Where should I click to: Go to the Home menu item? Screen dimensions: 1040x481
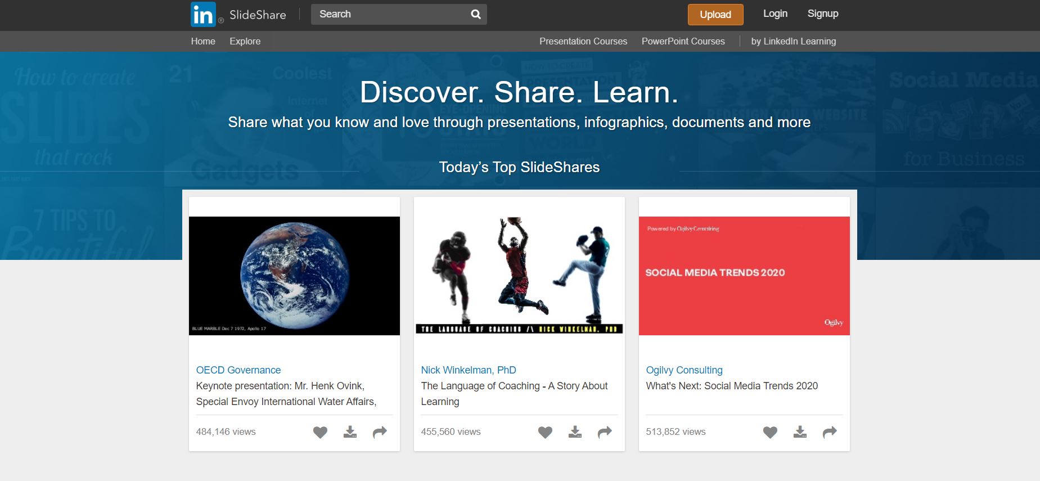pyautogui.click(x=203, y=41)
